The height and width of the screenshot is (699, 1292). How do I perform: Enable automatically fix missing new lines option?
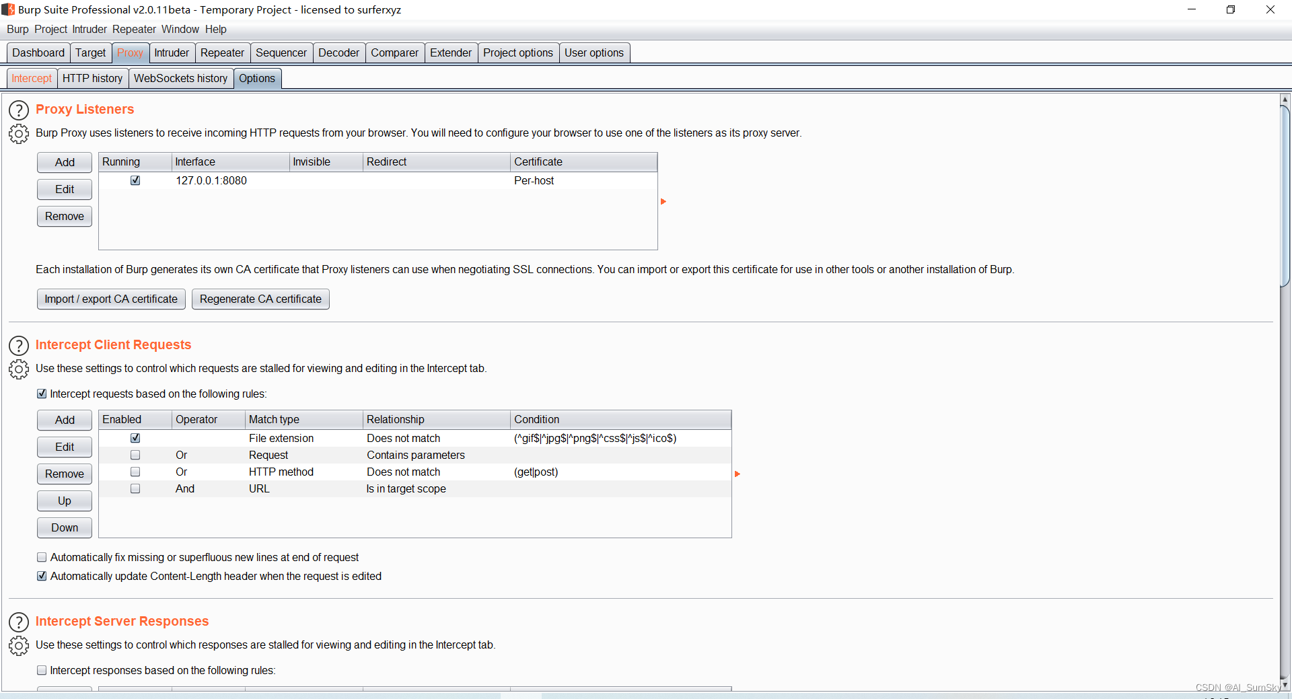point(42,557)
